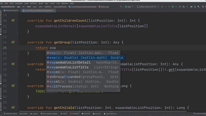Click ExpandableLists in the breadcrumb bar
The width and height of the screenshot is (206, 116).
click(x=8, y=7)
